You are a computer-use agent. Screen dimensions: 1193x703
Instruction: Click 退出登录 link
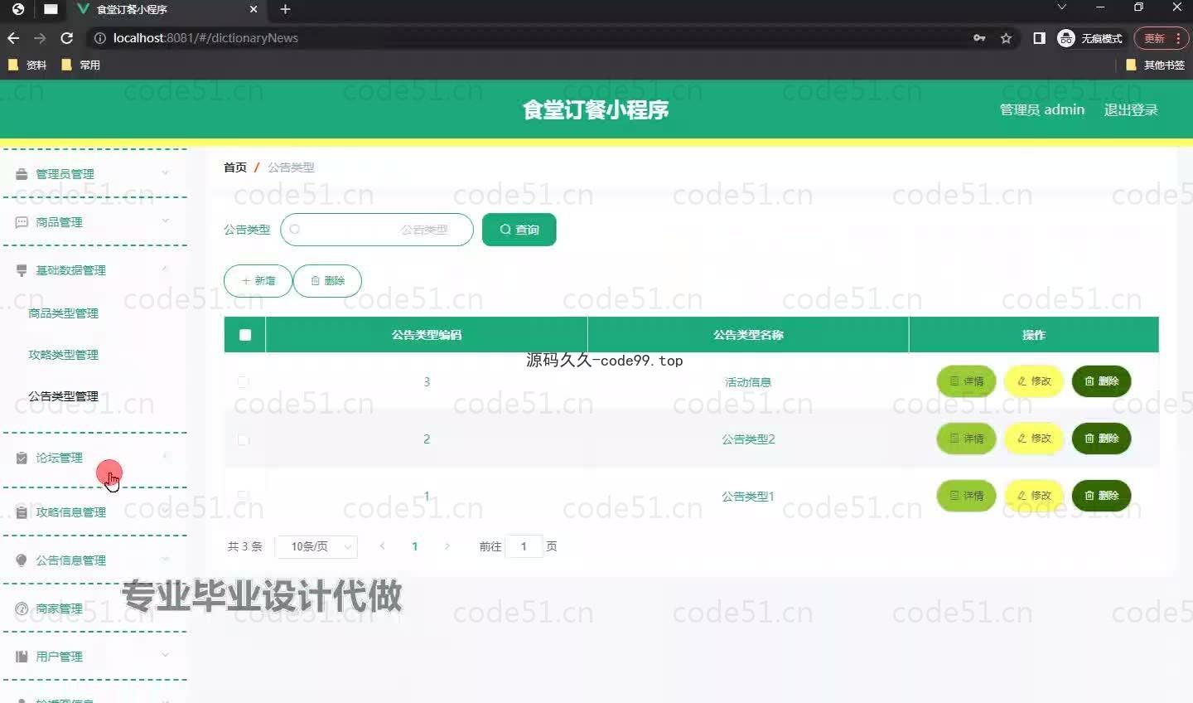pos(1131,109)
